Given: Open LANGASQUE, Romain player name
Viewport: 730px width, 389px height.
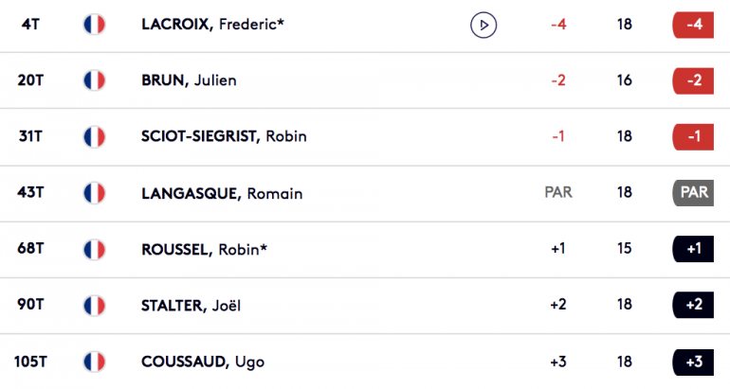Looking at the screenshot, I should click(x=222, y=193).
